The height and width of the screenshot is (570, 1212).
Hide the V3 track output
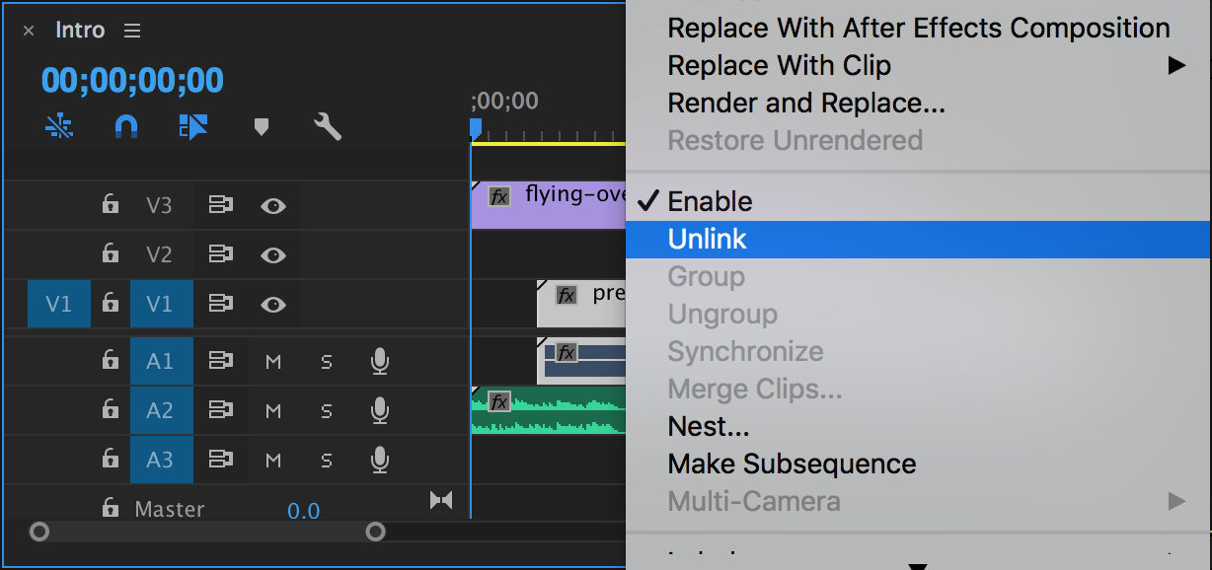click(x=273, y=205)
